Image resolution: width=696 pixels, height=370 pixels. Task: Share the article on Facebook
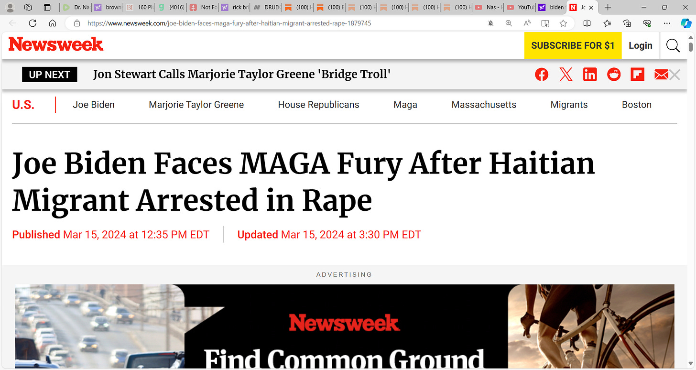coord(542,75)
